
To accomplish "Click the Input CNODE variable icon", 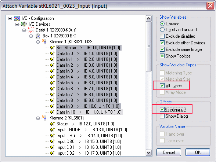I will (x=52, y=130).
